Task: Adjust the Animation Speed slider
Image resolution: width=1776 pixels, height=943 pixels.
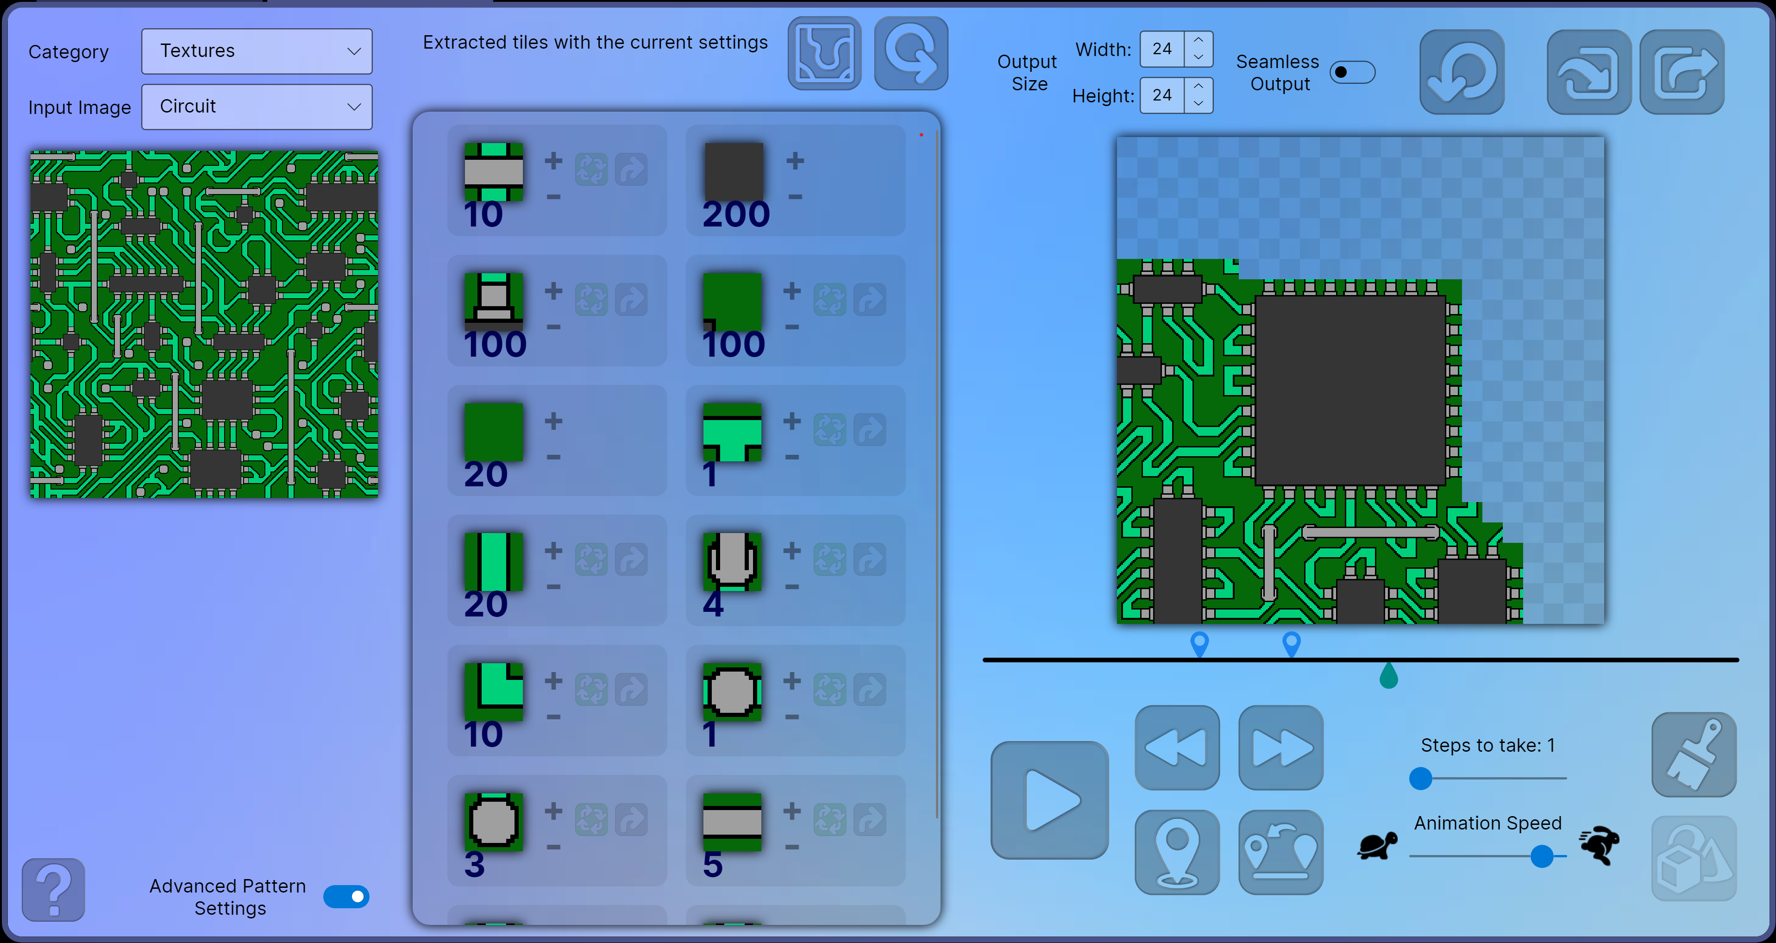Action: [1542, 856]
